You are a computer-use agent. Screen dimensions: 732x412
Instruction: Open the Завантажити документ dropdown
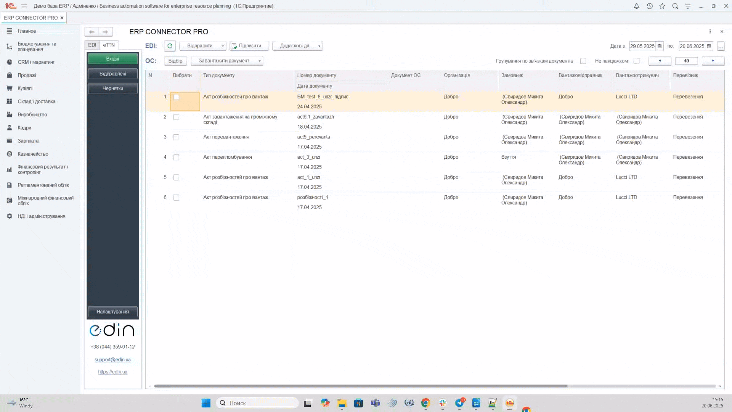click(x=259, y=61)
